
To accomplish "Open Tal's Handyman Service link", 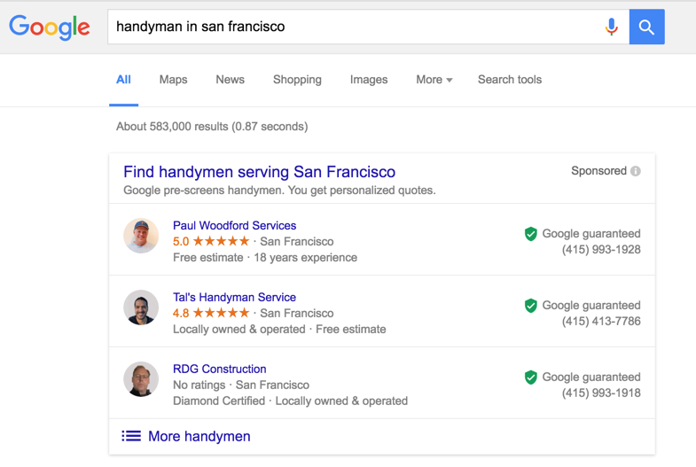I will [234, 298].
